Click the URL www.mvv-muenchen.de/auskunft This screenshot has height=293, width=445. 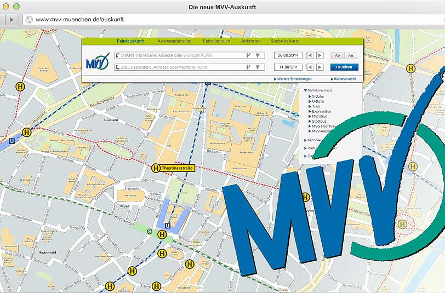[x=80, y=20]
